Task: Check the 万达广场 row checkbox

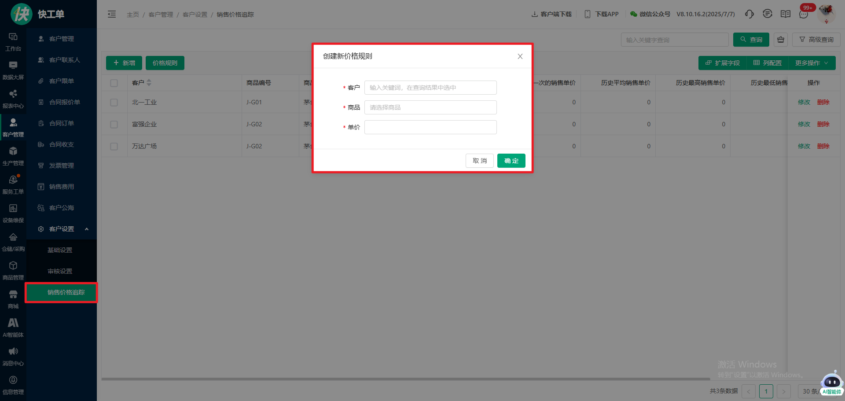Action: [114, 147]
